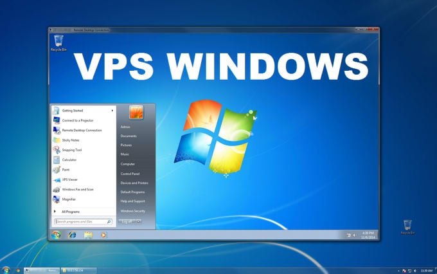Open Devices and Printers

134,183
